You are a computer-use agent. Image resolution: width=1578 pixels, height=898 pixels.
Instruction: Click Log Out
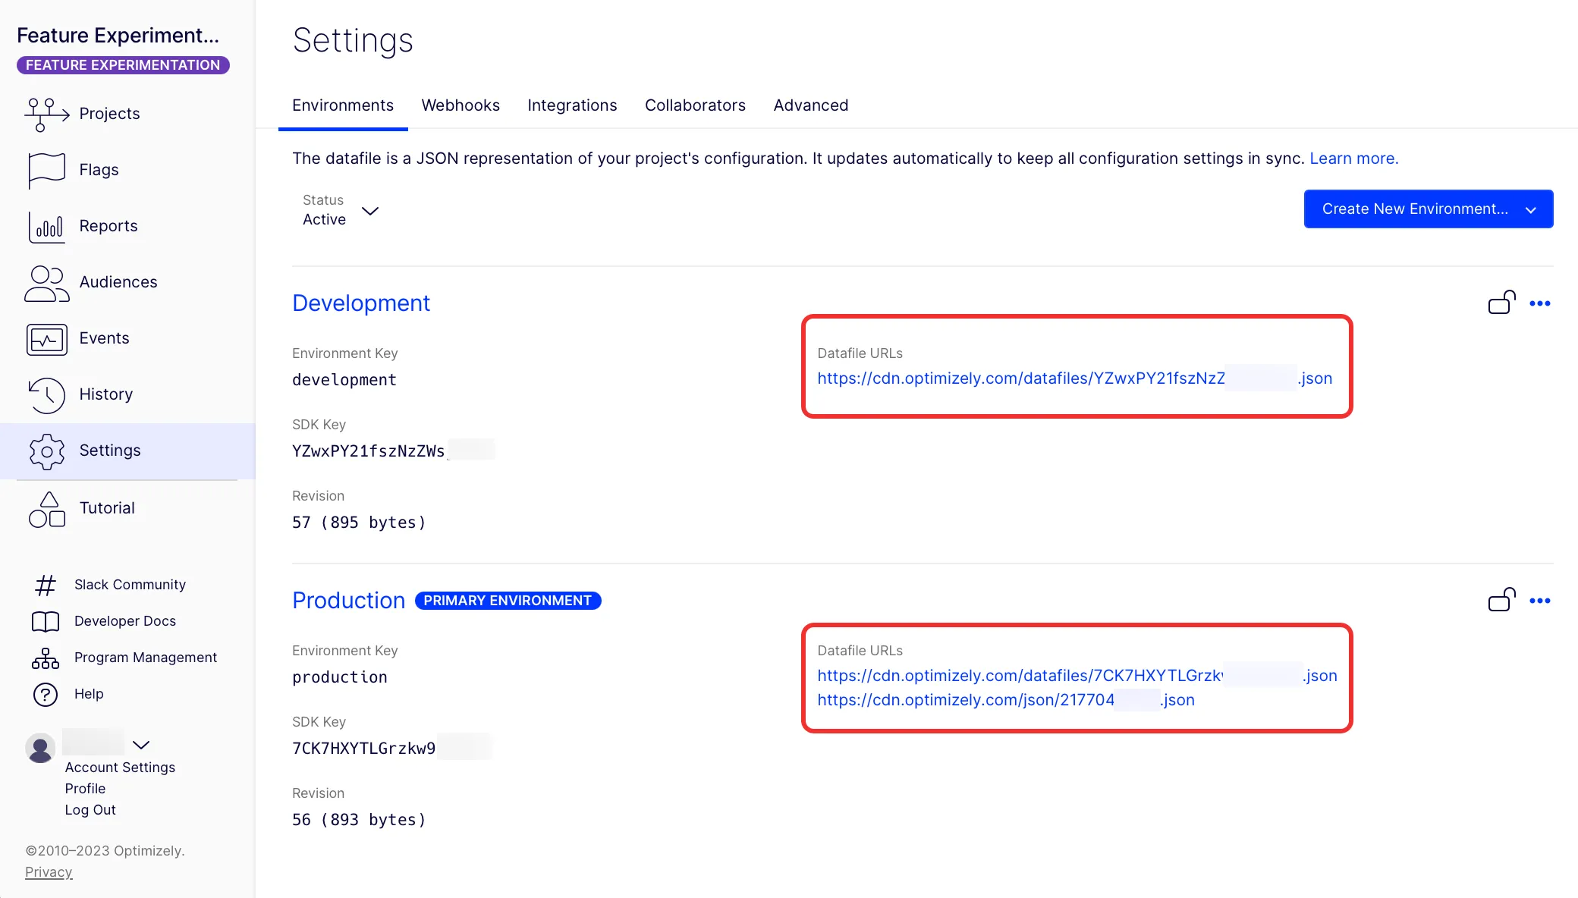click(90, 810)
